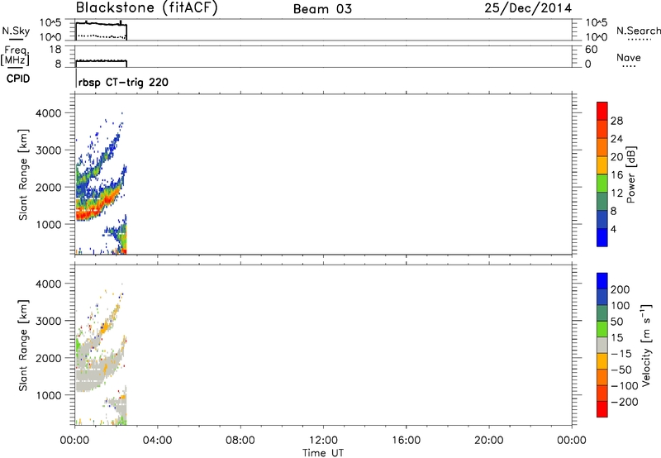Click the '100' label on Velocity colorbar
661x458 pixels.
(621, 306)
